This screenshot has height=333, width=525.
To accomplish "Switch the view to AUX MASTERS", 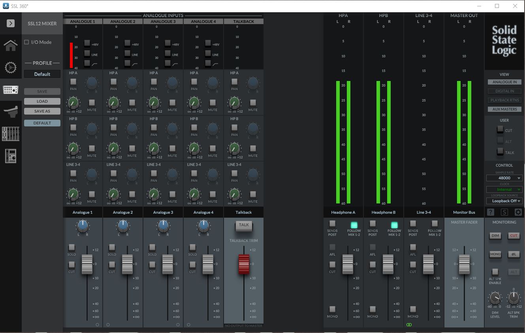I will (x=504, y=109).
